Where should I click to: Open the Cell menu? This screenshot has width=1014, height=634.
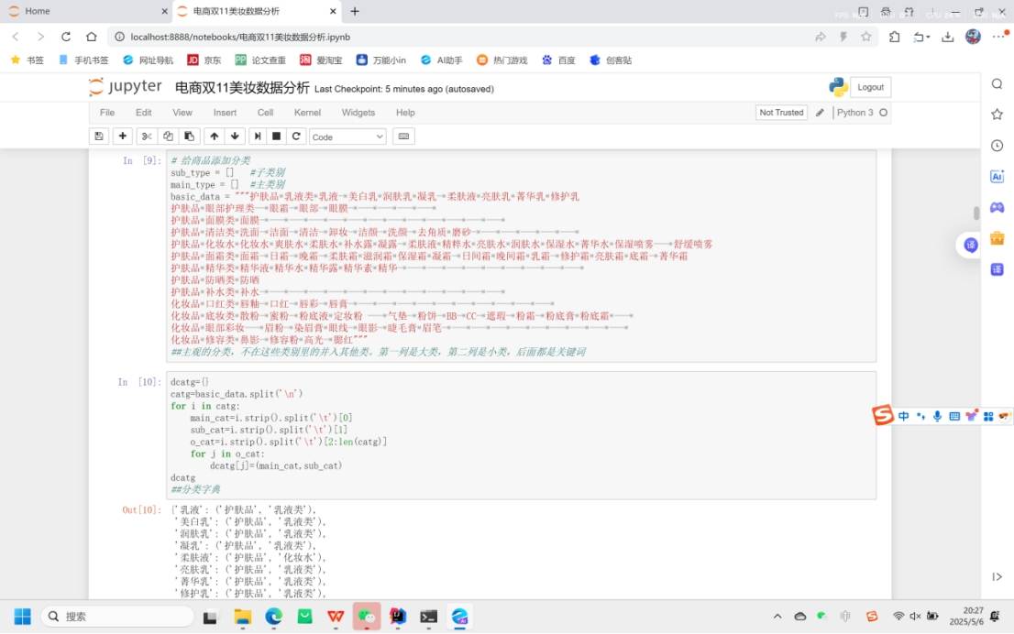point(265,113)
